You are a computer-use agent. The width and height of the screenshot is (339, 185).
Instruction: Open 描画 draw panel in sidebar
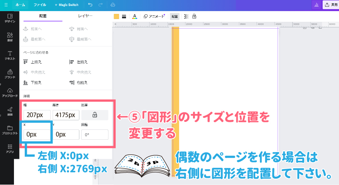pyautogui.click(x=10, y=112)
